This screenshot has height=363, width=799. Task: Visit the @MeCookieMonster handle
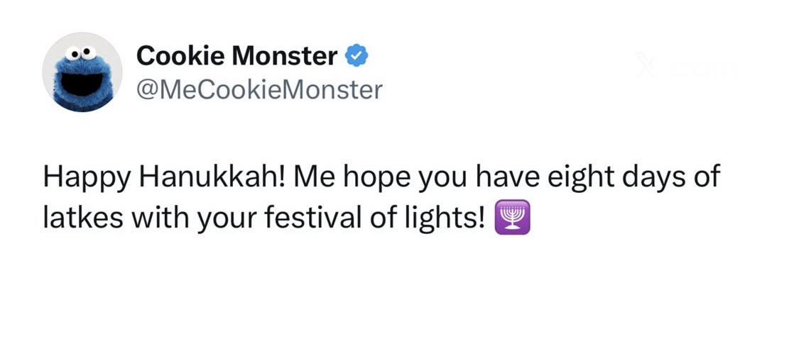tap(259, 90)
